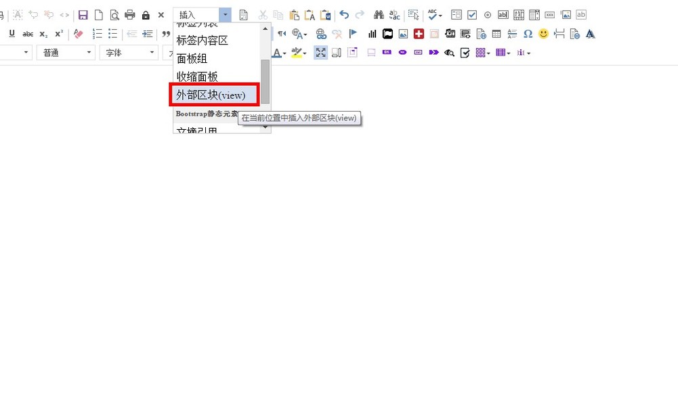The width and height of the screenshot is (678, 399).
Task: Open the background highlight color dropdown
Action: coord(299,53)
